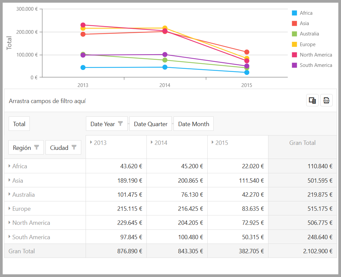Click the green Australia legend marker
Image resolution: width=341 pixels, height=277 pixels.
295,34
